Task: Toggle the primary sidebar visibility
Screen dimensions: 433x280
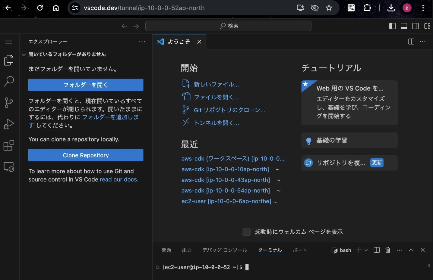Action: 392,26
